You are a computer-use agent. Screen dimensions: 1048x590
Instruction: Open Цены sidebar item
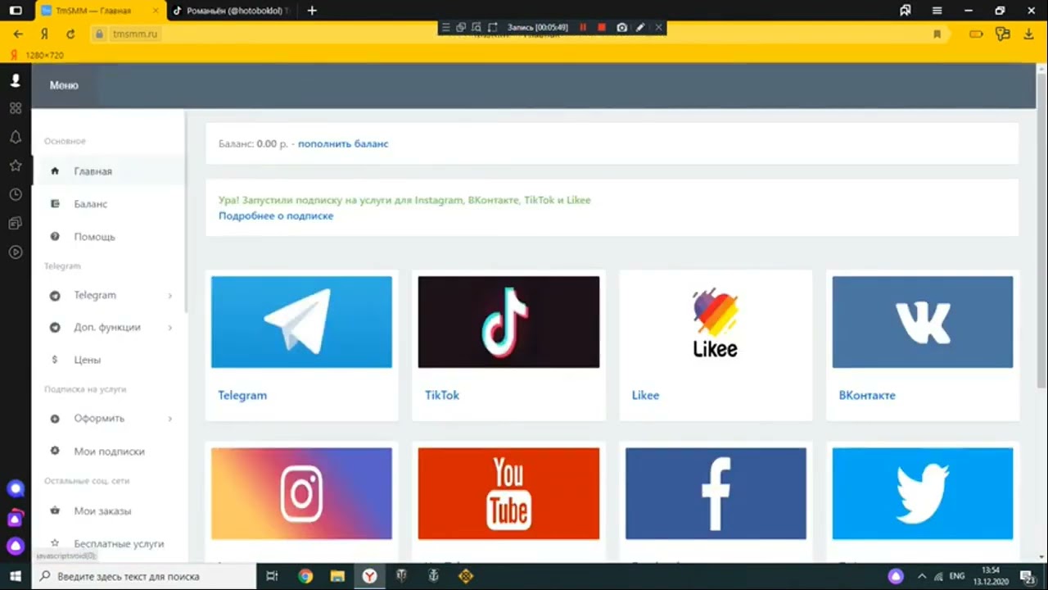(108, 360)
